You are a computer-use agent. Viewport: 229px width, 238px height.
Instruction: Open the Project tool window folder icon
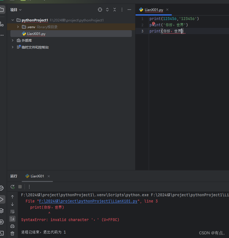coord(2,10)
